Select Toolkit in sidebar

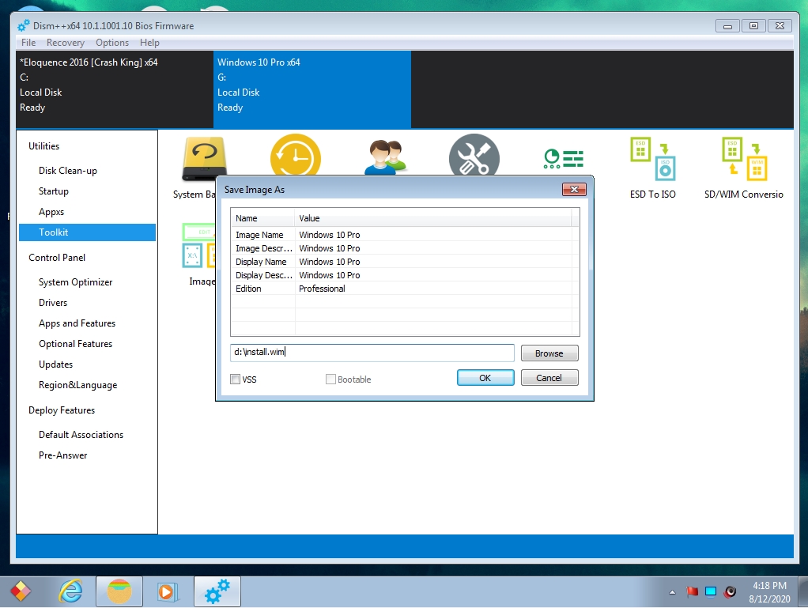click(x=87, y=232)
